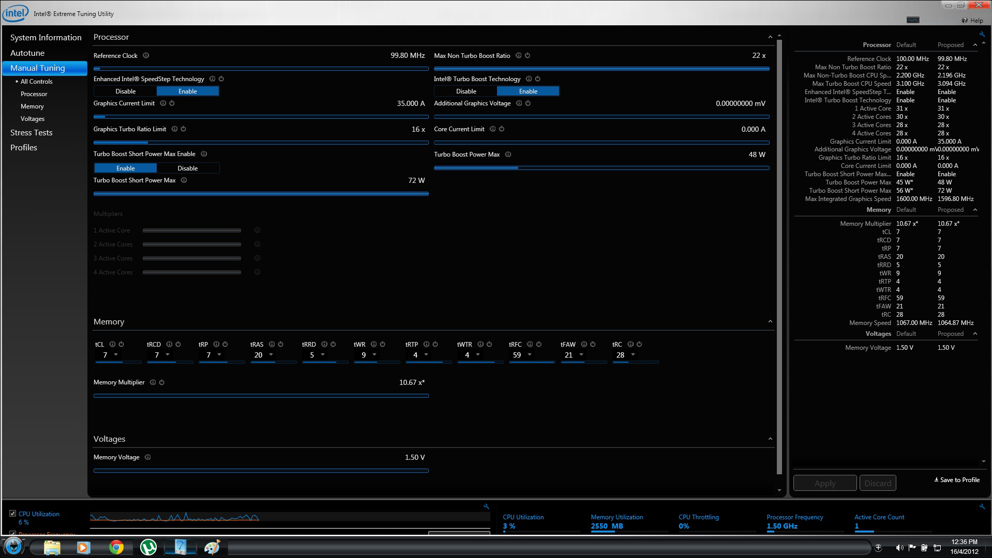This screenshot has width=992, height=558.
Task: Click the info icon beside Memory Voltage
Action: (147, 457)
